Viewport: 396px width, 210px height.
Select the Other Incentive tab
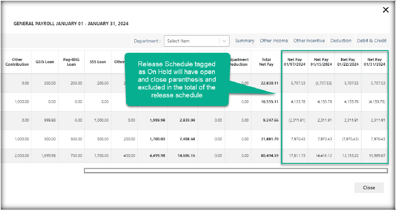[x=309, y=41]
